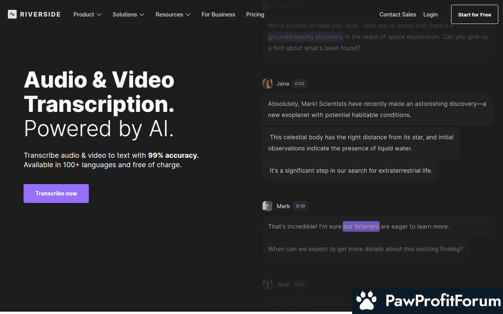Image resolution: width=503 pixels, height=314 pixels.
Task: Click the highlighted "groundbreaking discovery" phrase
Action: 305,37
